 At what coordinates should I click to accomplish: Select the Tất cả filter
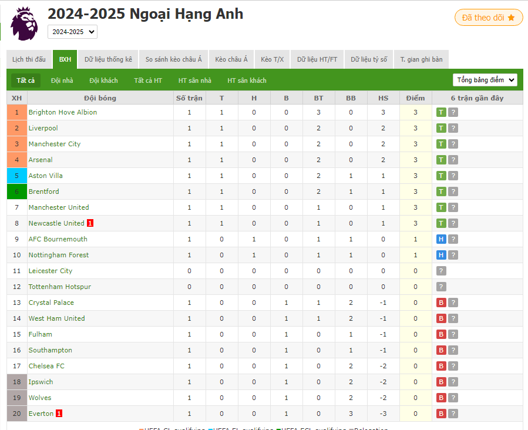pyautogui.click(x=26, y=80)
